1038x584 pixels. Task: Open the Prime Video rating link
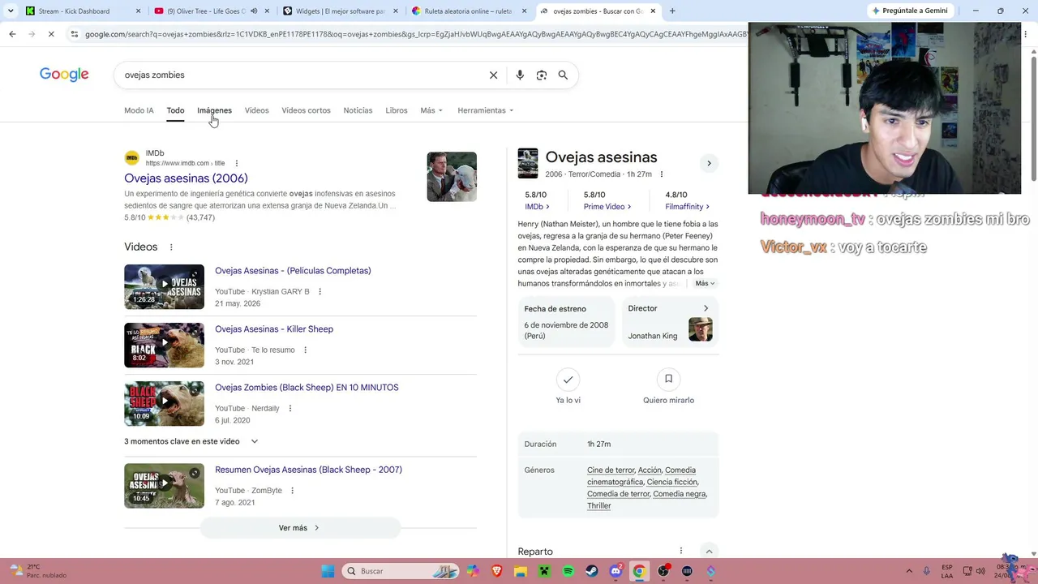(x=607, y=207)
